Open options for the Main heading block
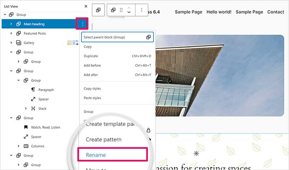 pos(82,24)
